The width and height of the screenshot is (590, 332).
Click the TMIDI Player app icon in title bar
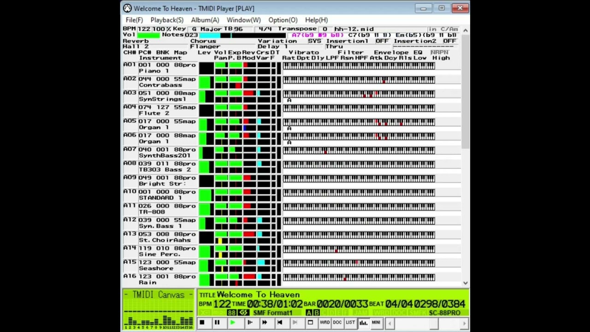127,8
